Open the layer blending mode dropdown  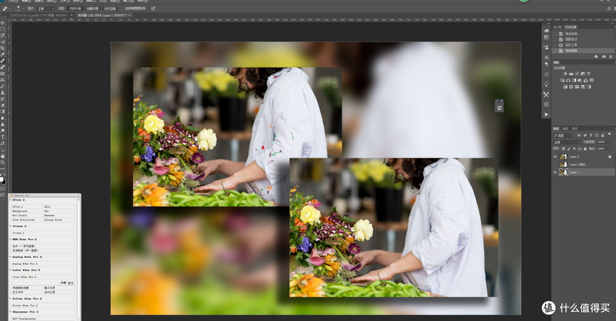click(x=566, y=142)
